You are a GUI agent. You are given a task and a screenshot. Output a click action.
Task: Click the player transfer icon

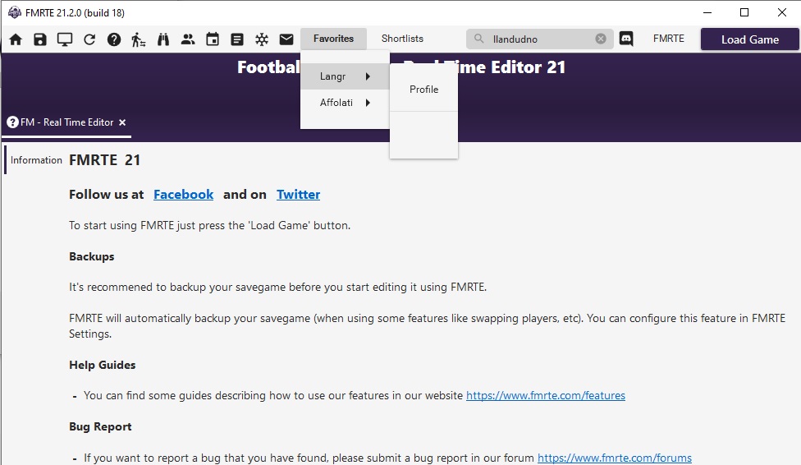139,39
